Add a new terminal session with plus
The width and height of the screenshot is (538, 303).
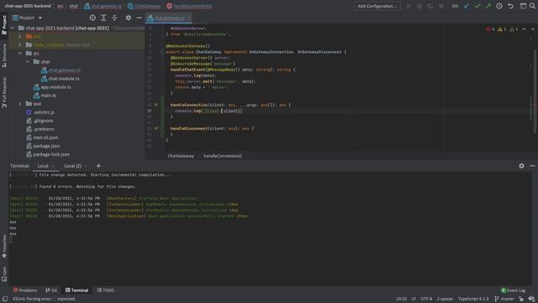pos(98,166)
